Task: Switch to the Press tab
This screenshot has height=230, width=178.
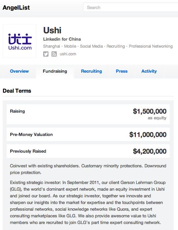Action: pyautogui.click(x=122, y=71)
